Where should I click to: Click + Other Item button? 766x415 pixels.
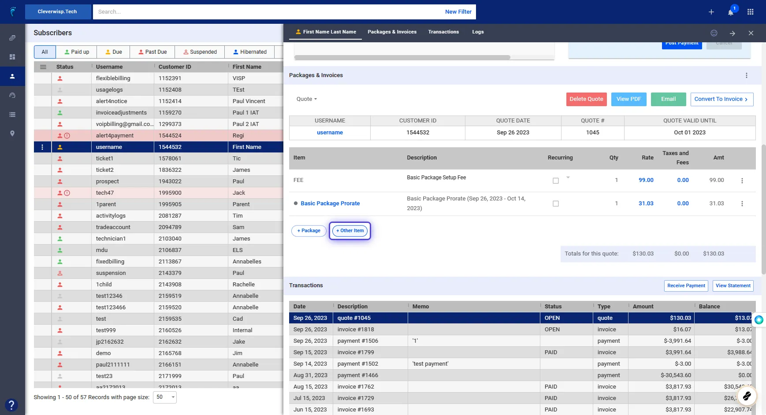tap(350, 231)
